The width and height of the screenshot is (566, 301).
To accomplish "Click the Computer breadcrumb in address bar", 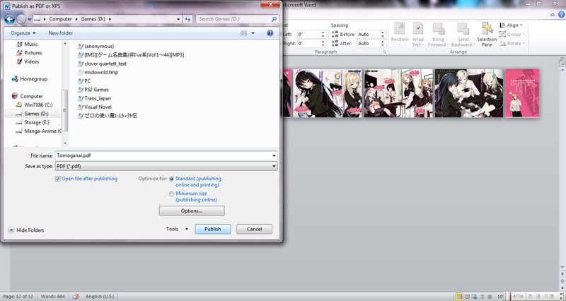I will pos(60,19).
